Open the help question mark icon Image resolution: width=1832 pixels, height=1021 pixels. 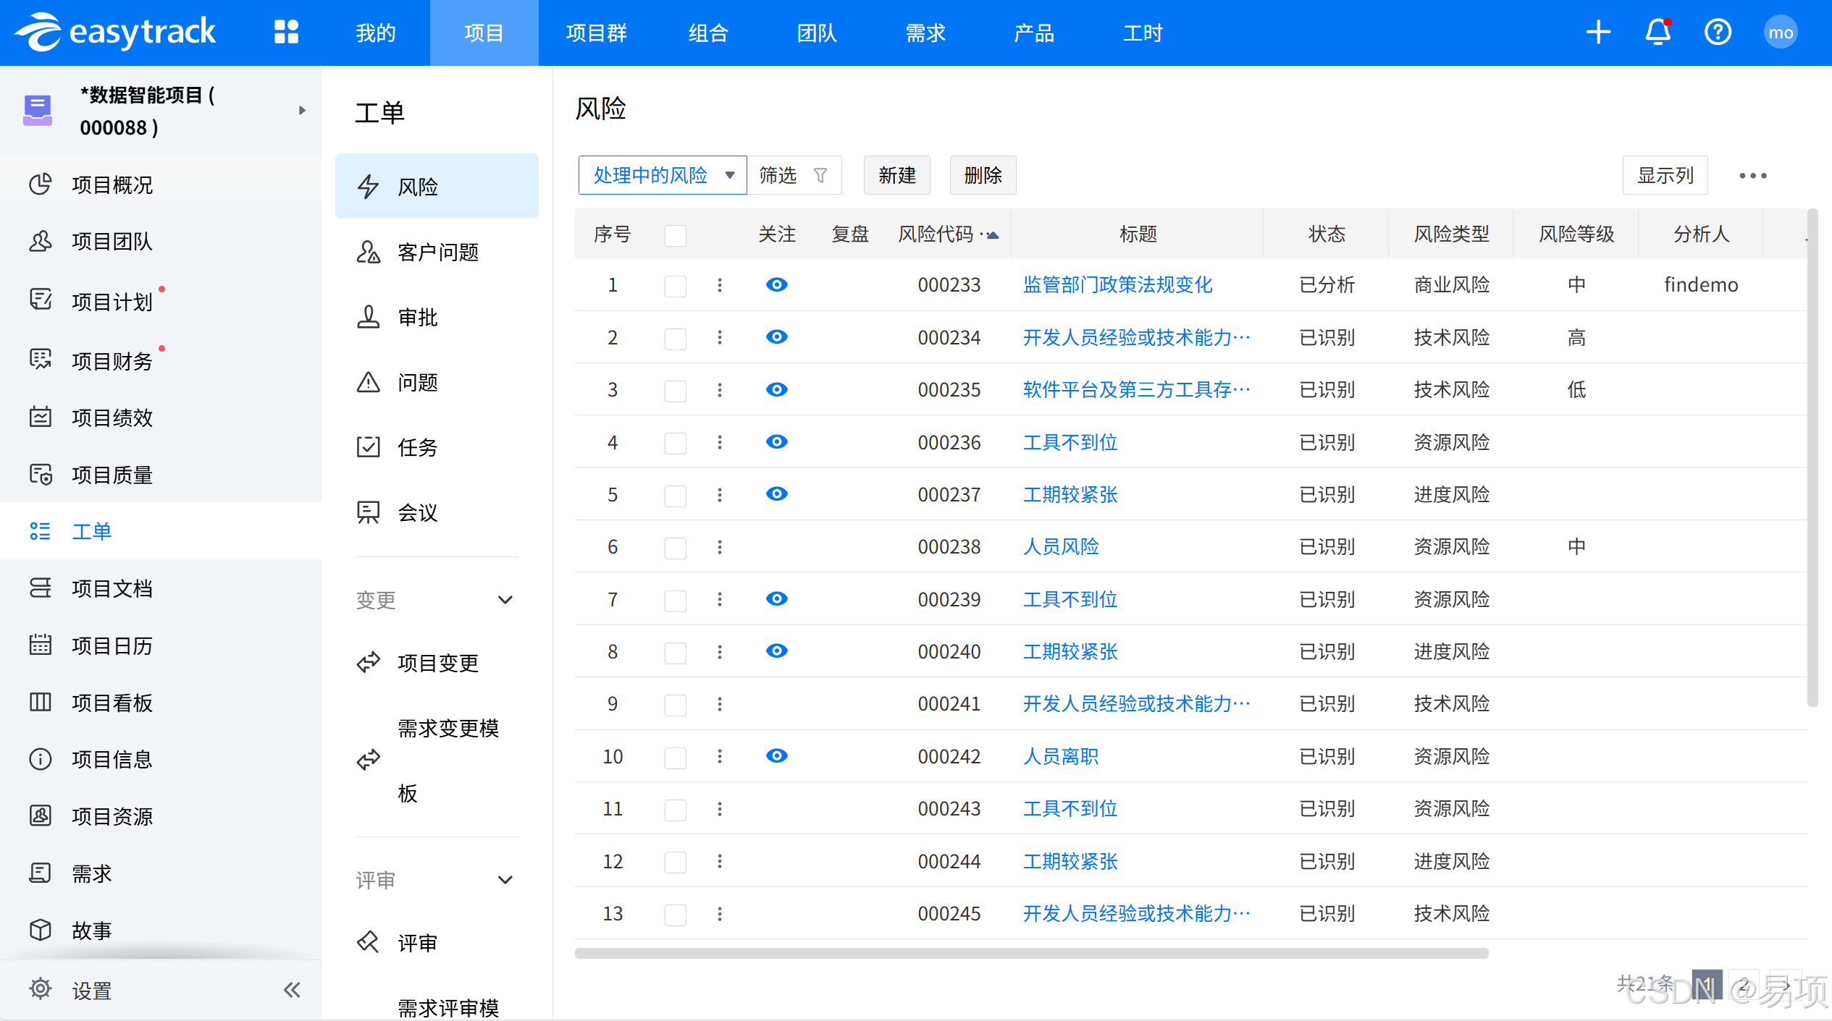tap(1718, 33)
